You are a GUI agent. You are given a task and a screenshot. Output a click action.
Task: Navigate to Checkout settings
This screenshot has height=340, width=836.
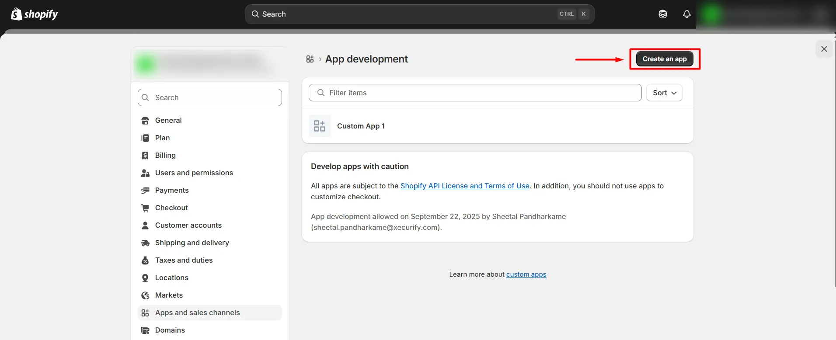tap(210, 208)
